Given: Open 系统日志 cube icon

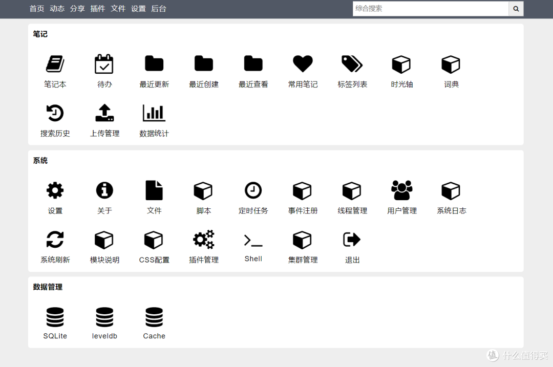Looking at the screenshot, I should click(x=451, y=191).
